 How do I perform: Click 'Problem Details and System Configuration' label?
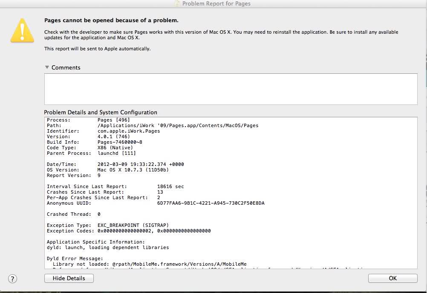point(101,112)
